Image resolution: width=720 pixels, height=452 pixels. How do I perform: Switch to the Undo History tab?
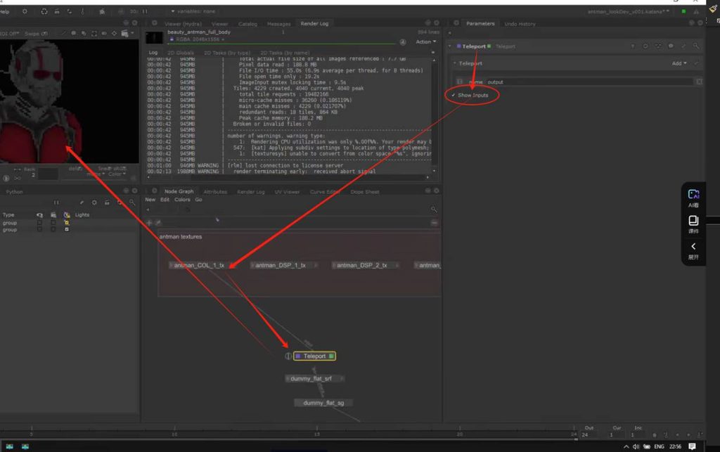[x=520, y=24]
